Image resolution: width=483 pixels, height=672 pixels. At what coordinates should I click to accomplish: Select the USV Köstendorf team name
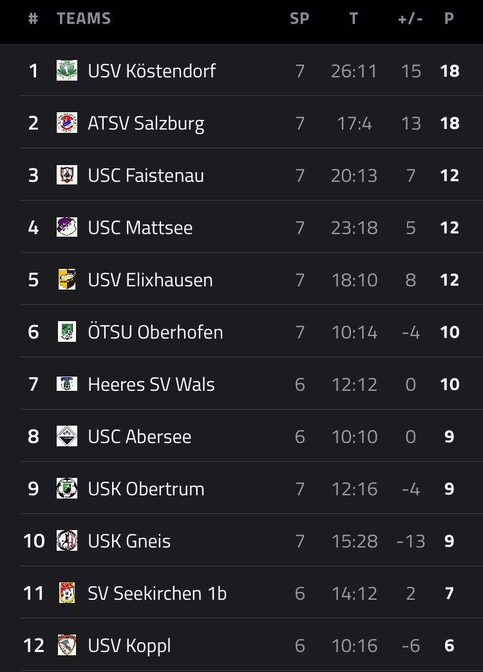pyautogui.click(x=152, y=71)
